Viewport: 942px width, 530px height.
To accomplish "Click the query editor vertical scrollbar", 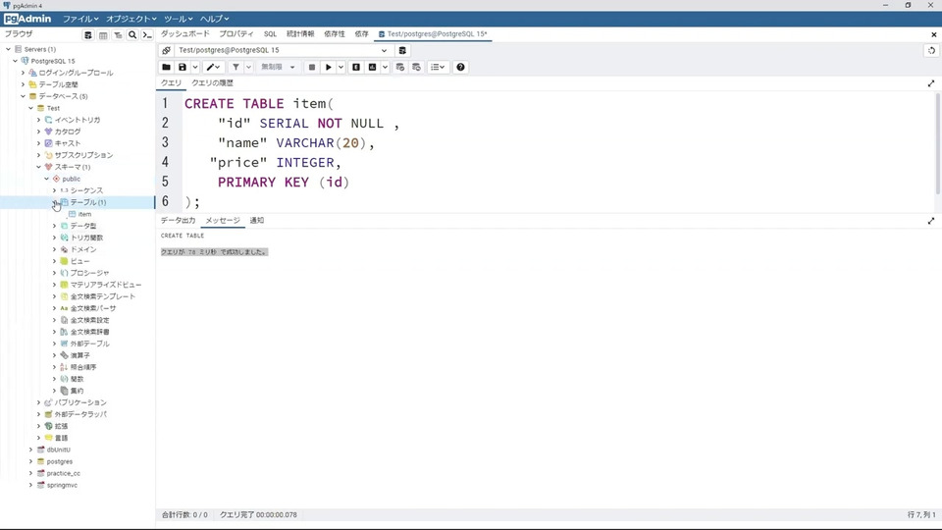I will click(x=938, y=144).
